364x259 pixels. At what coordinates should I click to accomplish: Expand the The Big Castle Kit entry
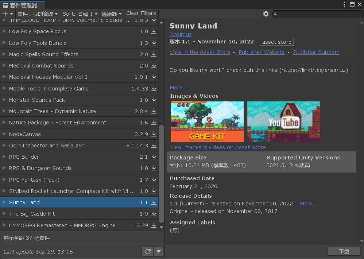pos(4,214)
